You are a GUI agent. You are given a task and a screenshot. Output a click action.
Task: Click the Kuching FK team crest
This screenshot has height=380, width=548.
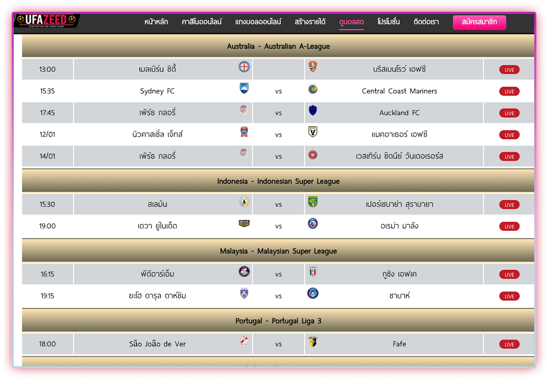[312, 272]
